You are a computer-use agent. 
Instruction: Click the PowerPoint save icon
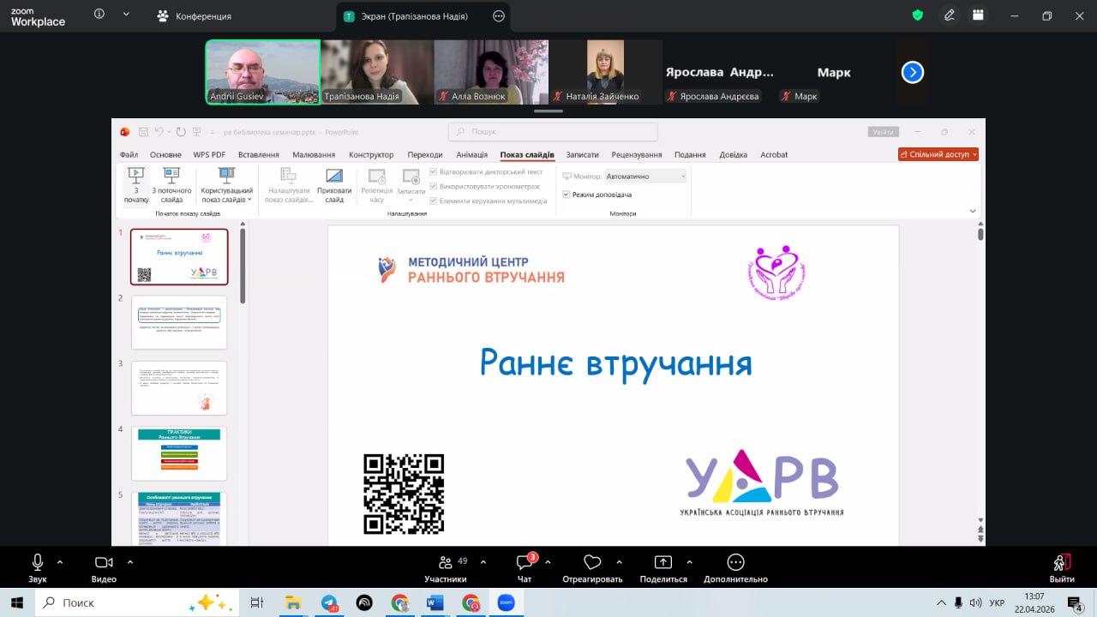pyautogui.click(x=143, y=132)
